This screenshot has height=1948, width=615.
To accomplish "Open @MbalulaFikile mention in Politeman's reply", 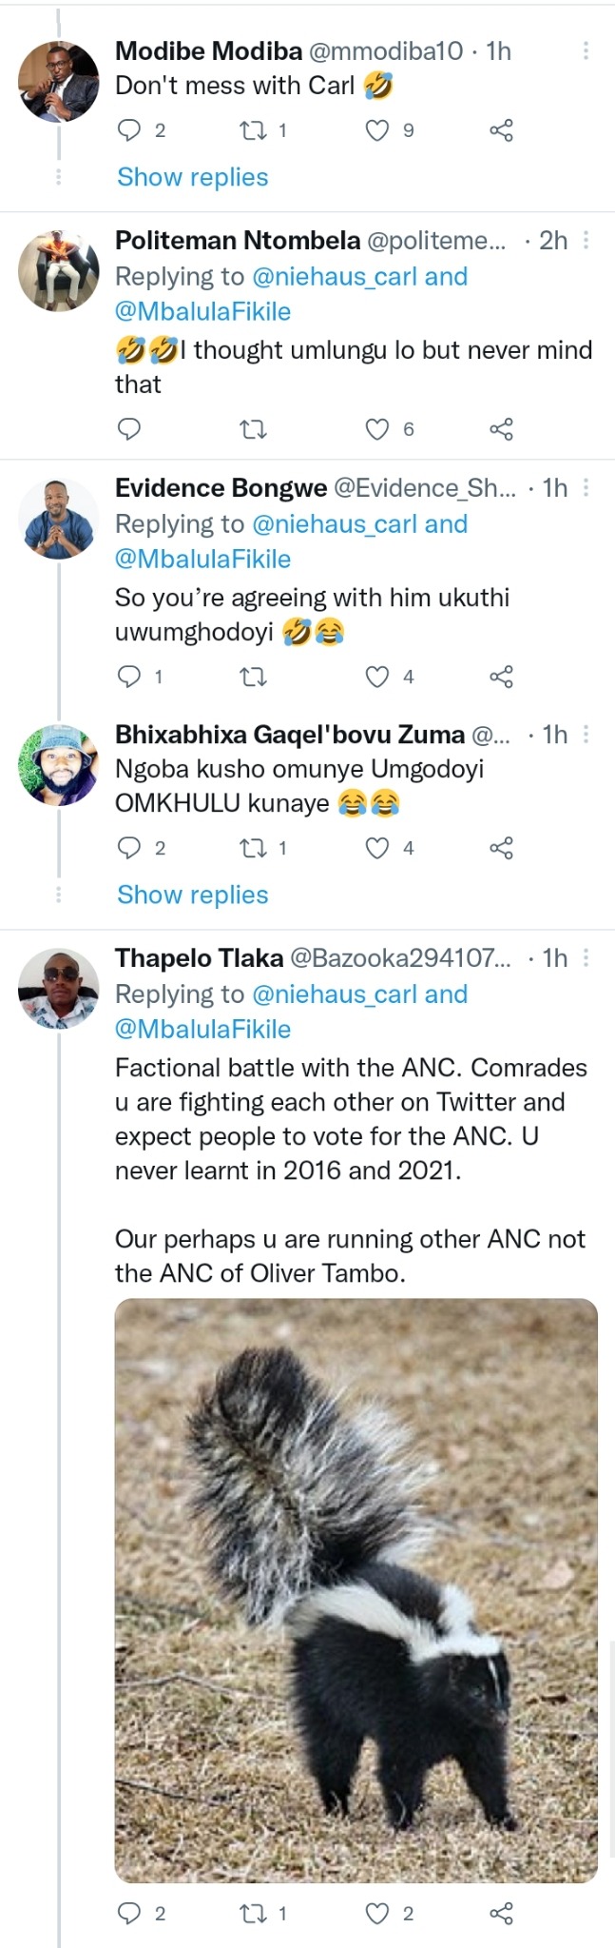I will click(203, 311).
